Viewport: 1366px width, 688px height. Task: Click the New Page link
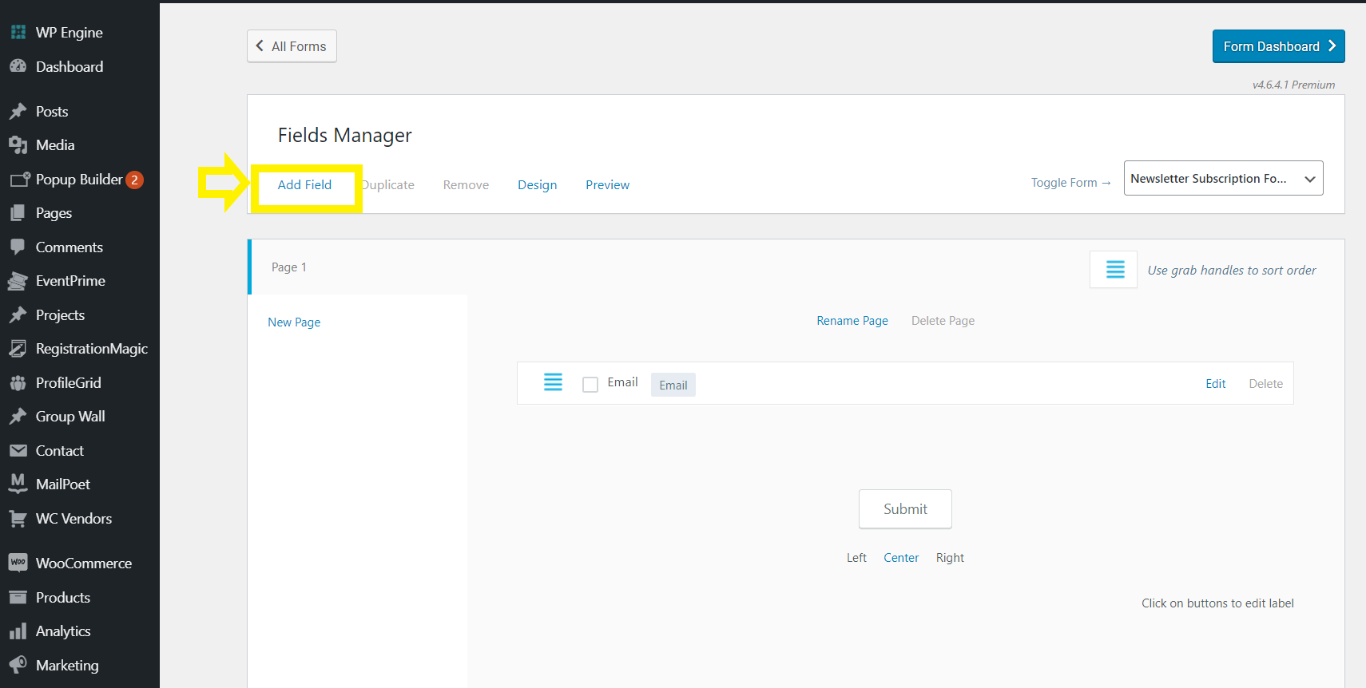coord(294,322)
